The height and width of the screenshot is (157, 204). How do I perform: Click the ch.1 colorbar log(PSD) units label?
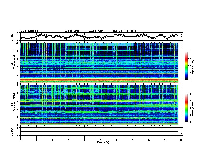[193, 67]
